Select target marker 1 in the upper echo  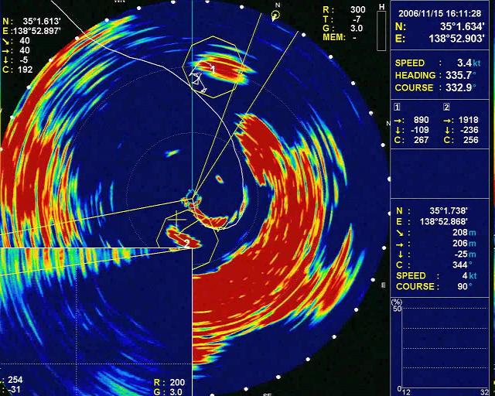pos(213,69)
